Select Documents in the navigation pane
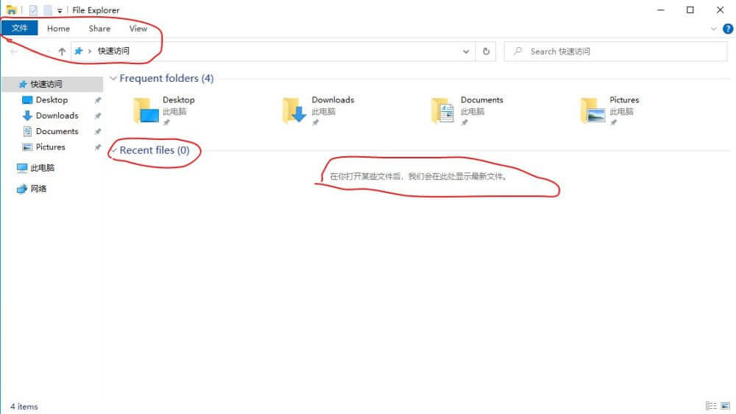 pyautogui.click(x=57, y=131)
